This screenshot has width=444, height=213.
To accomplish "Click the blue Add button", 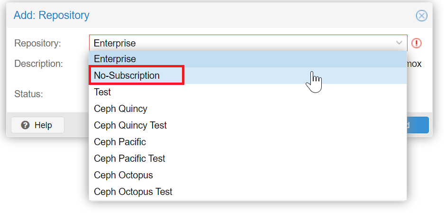I will click(x=417, y=125).
